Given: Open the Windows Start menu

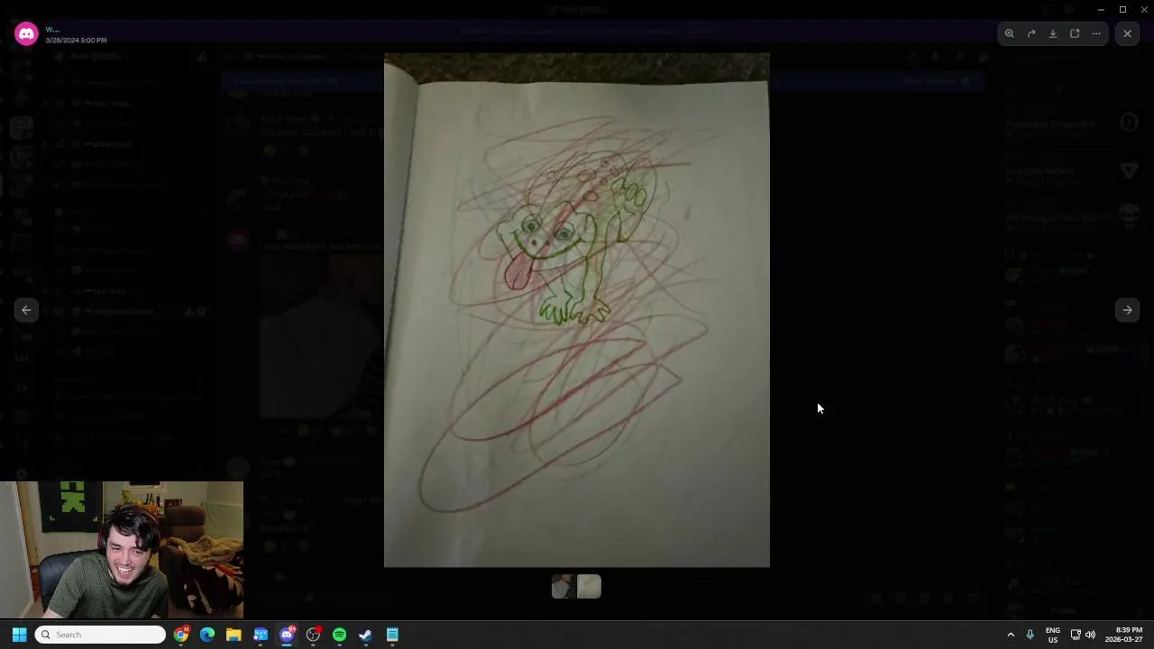Looking at the screenshot, I should point(19,635).
